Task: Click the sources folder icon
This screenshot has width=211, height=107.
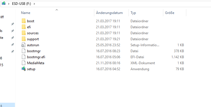Action: coord(24,33)
